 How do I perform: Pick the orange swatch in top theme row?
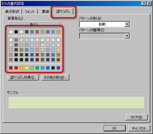pos(58,32)
